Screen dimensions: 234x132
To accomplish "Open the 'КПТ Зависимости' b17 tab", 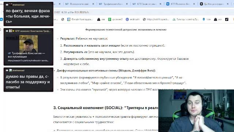I will tap(146, 4).
